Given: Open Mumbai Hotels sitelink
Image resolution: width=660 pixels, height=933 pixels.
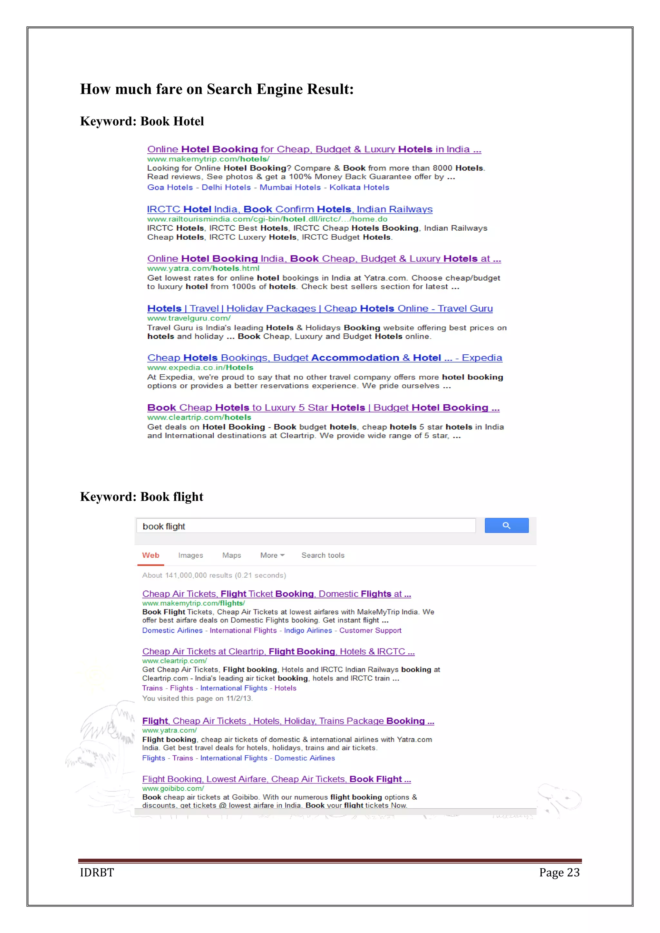Looking at the screenshot, I should (x=290, y=187).
